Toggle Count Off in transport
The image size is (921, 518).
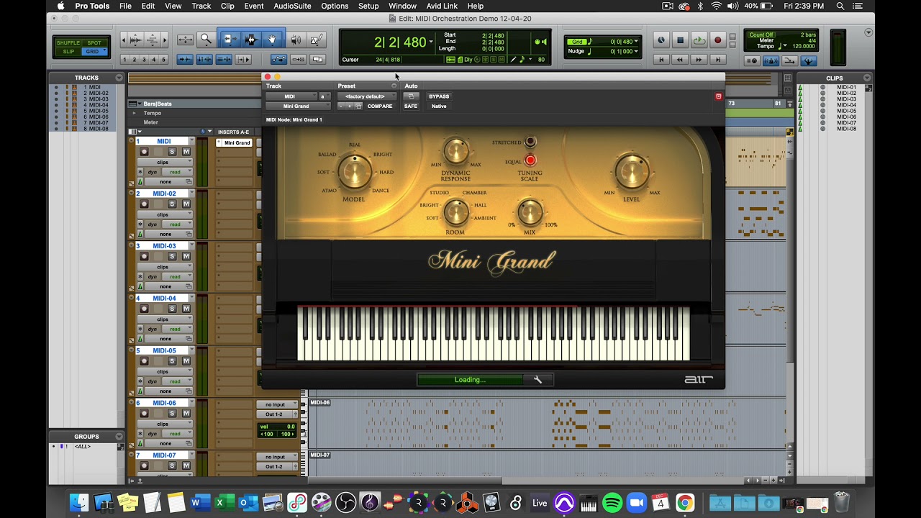click(761, 35)
